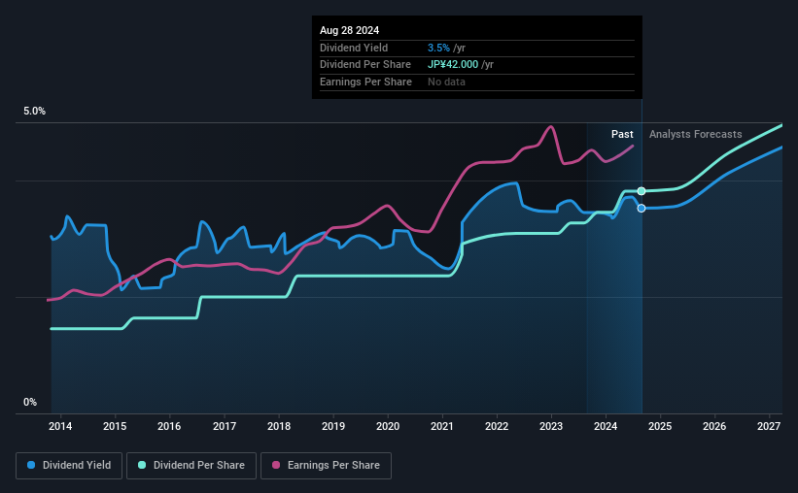
Task: Click the 'No data' earnings value in tooltip
Action: coord(446,82)
